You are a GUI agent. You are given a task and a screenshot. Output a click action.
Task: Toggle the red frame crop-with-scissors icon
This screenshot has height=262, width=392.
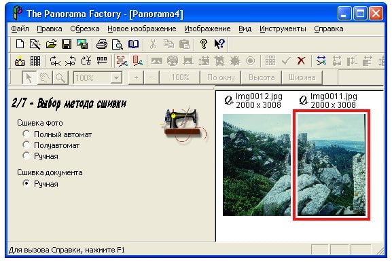[x=122, y=60]
